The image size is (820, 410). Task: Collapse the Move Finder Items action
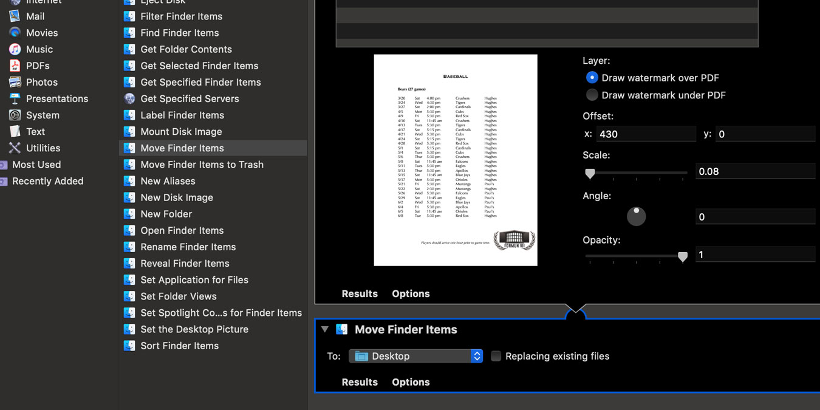325,329
